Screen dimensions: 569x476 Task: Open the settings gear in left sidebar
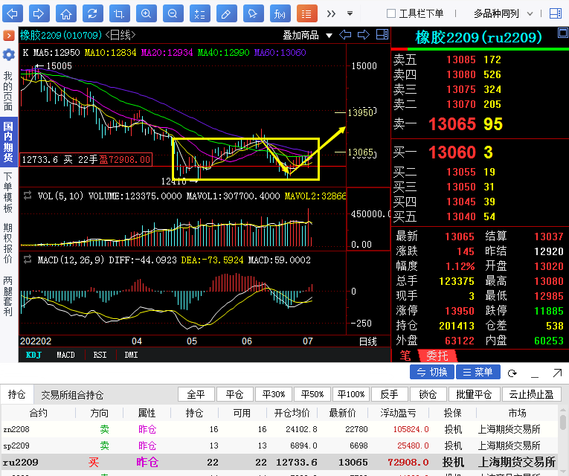click(8, 54)
